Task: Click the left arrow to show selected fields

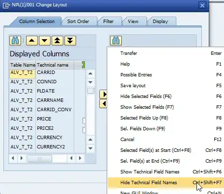Action: (x=103, y=104)
